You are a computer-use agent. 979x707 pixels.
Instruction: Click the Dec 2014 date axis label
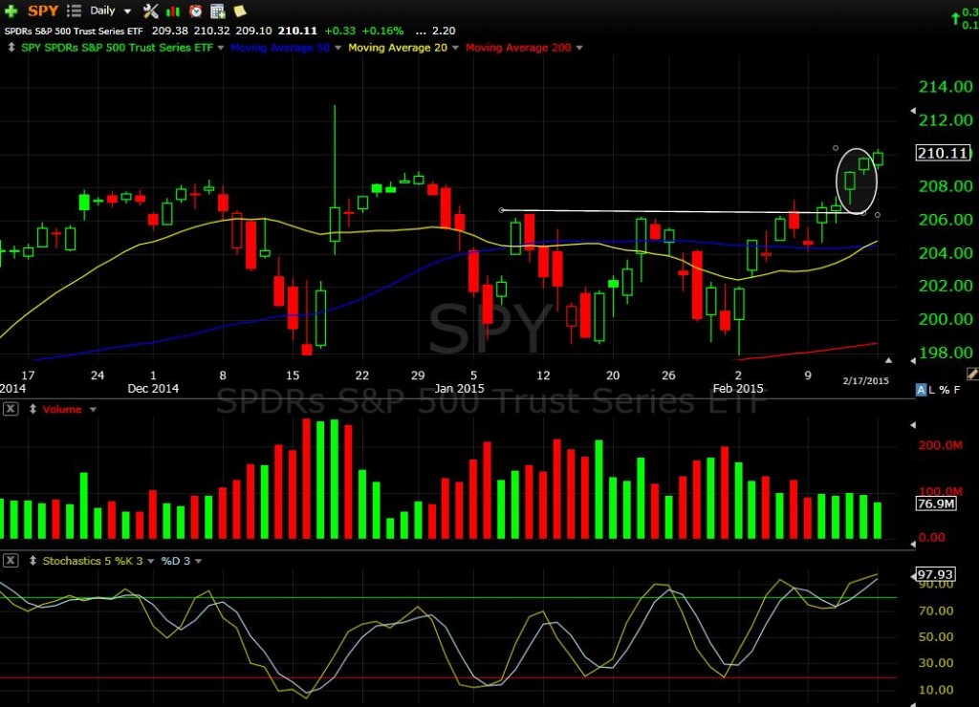pos(153,388)
